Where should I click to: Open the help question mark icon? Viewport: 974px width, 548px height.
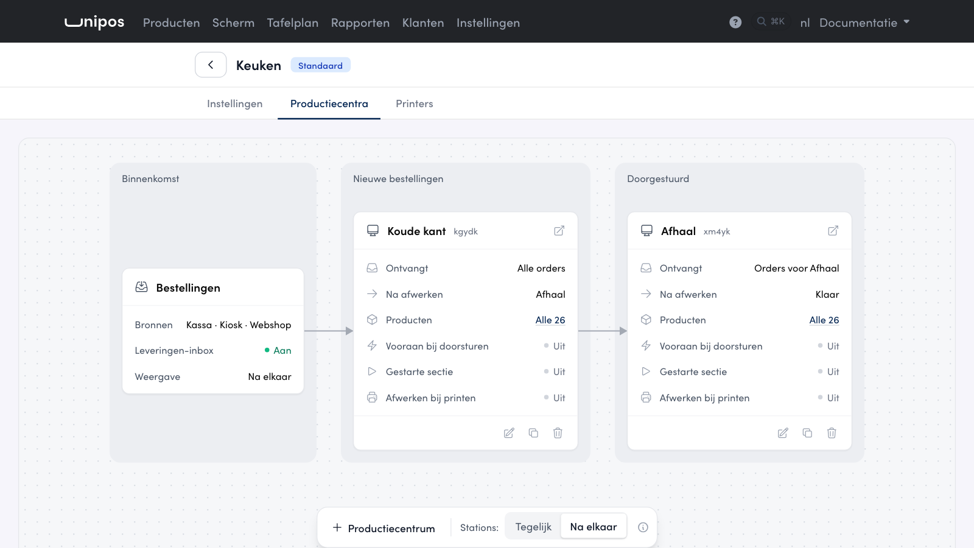coord(735,23)
